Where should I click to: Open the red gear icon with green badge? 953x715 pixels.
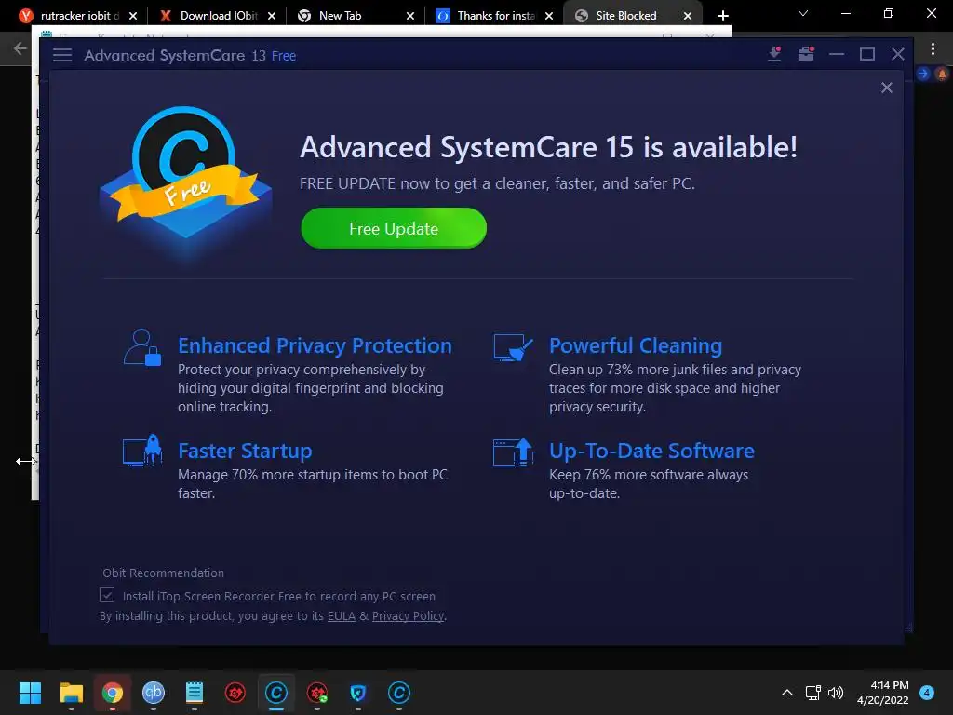[317, 693]
